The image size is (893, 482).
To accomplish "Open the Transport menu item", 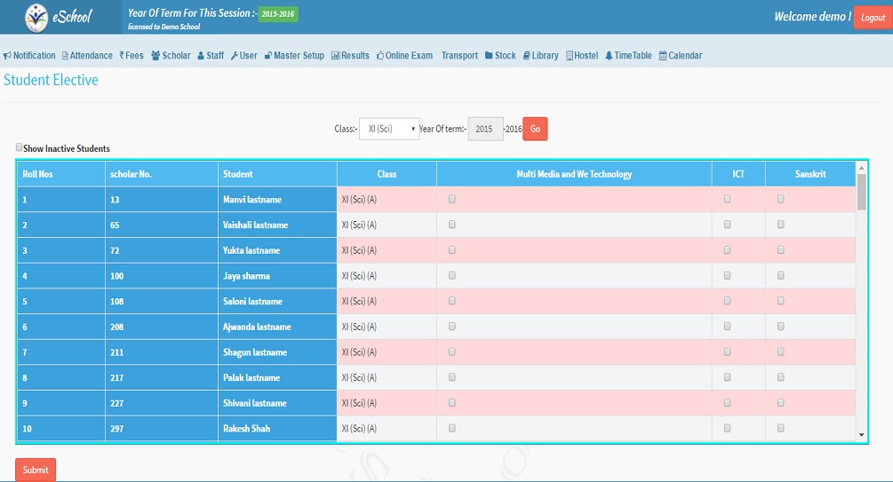I will tap(459, 56).
